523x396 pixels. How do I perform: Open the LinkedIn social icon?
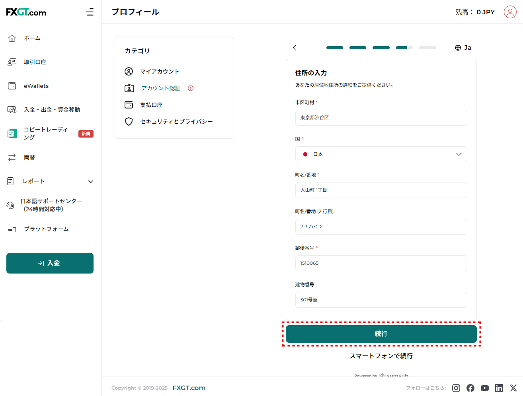(x=499, y=388)
